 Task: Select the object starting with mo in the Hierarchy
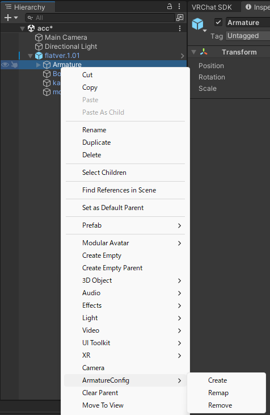click(x=57, y=92)
